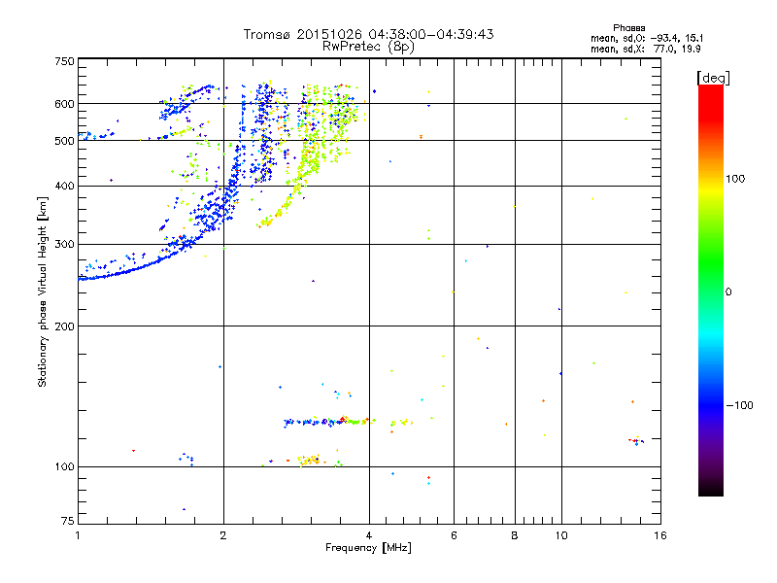Select the "mean, sd,O: -93.4, 15.1" line
Screen dimensions: 777x583
click(647, 38)
